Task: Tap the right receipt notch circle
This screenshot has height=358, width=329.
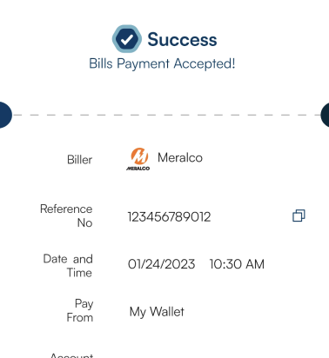Action: (x=325, y=115)
